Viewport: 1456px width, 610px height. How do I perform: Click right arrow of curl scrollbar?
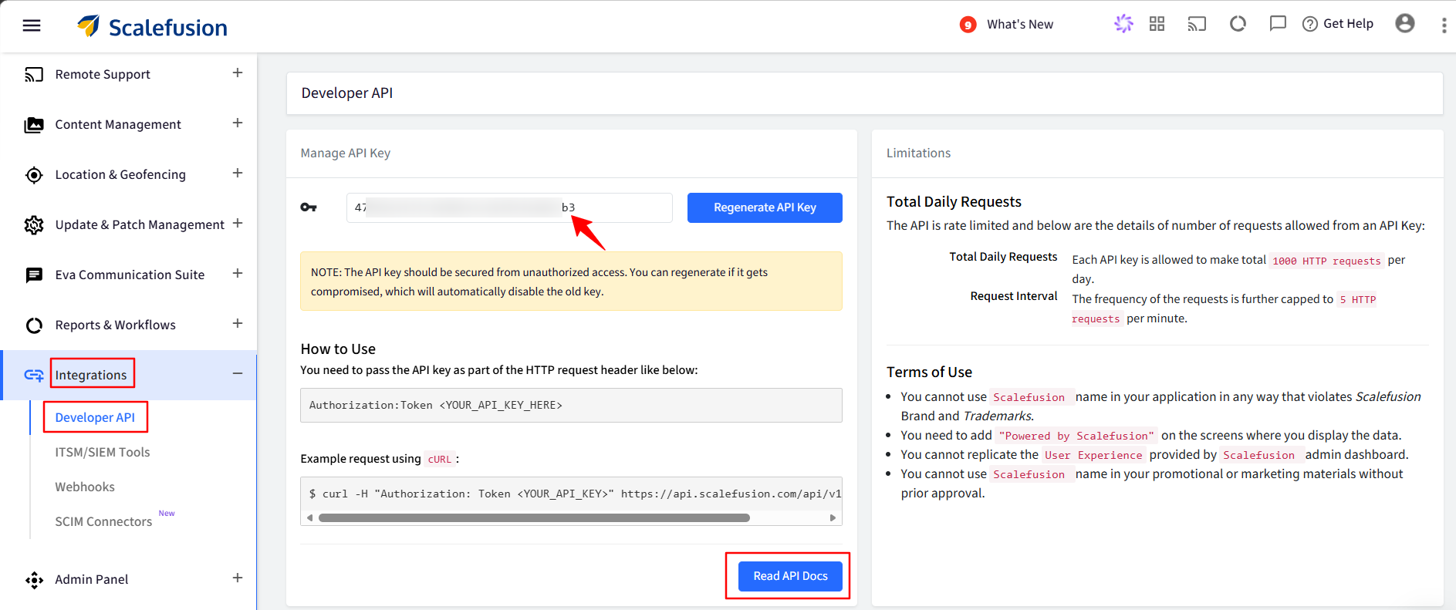point(833,518)
